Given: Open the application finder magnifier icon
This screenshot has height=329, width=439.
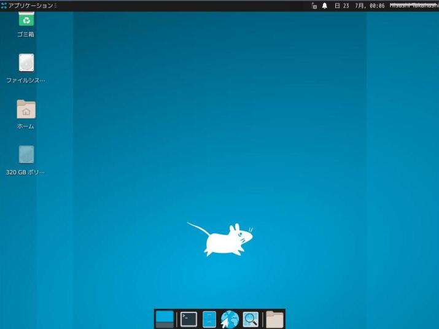Looking at the screenshot, I should click(251, 319).
